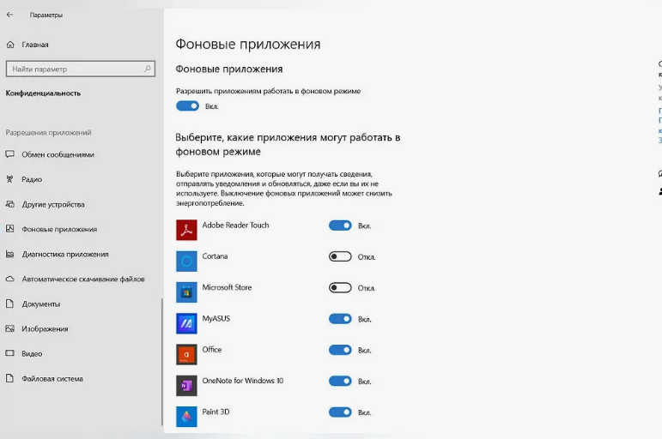Click the MyASUS app name

coord(216,318)
